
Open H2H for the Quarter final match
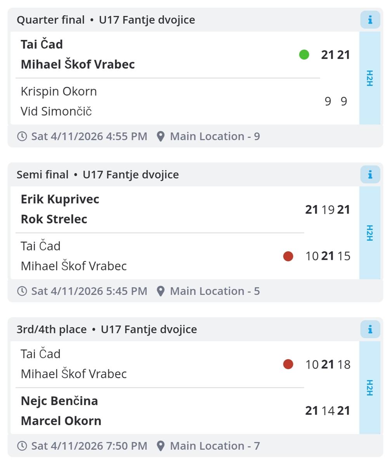pyautogui.click(x=369, y=78)
